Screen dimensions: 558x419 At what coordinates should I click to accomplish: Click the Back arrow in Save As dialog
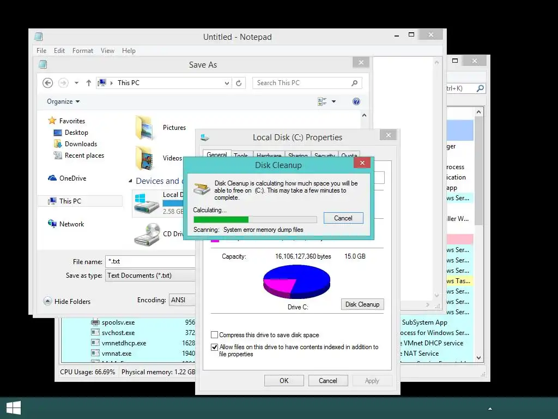(x=48, y=83)
